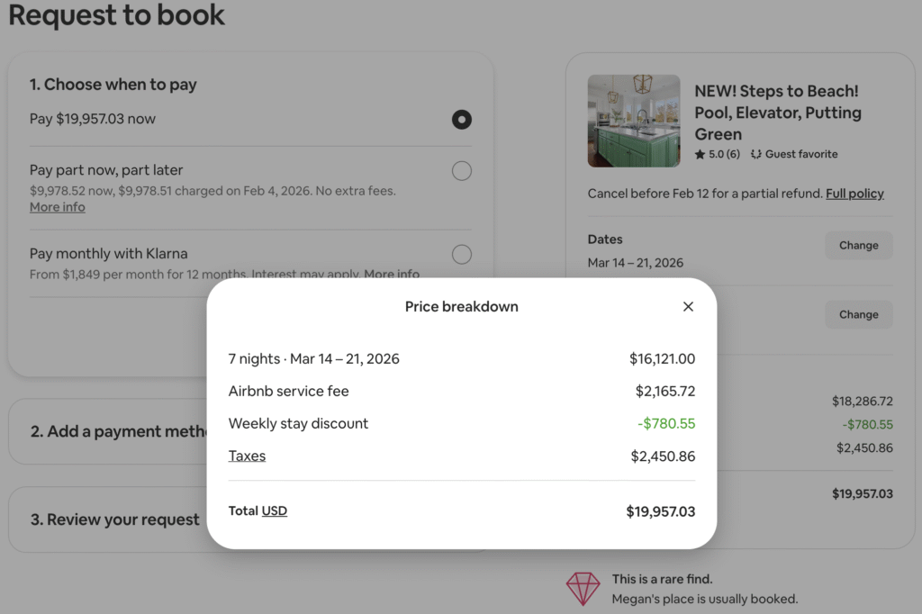Close the Price breakdown modal
This screenshot has height=614, width=922.
coord(688,306)
